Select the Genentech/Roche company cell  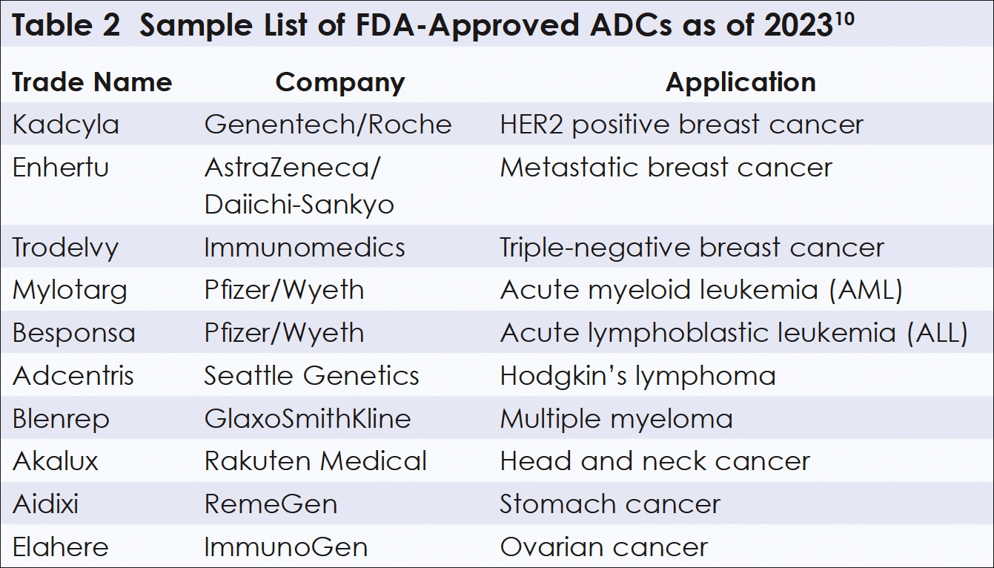(x=328, y=124)
